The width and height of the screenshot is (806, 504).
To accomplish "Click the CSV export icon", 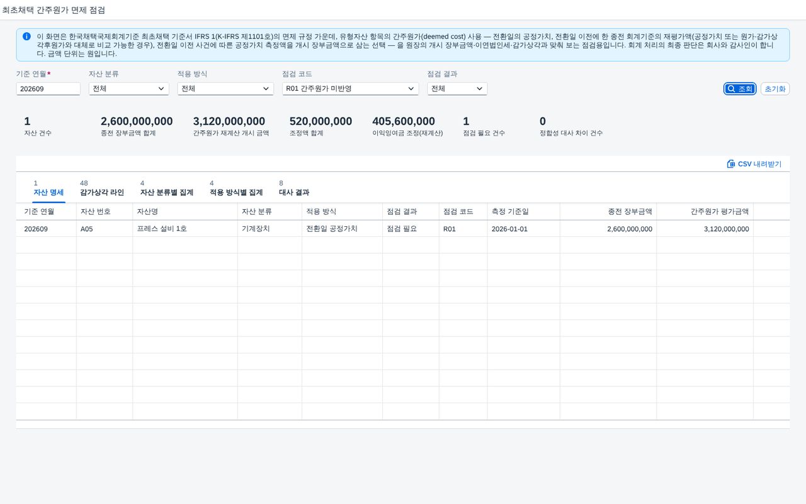I will [x=731, y=164].
